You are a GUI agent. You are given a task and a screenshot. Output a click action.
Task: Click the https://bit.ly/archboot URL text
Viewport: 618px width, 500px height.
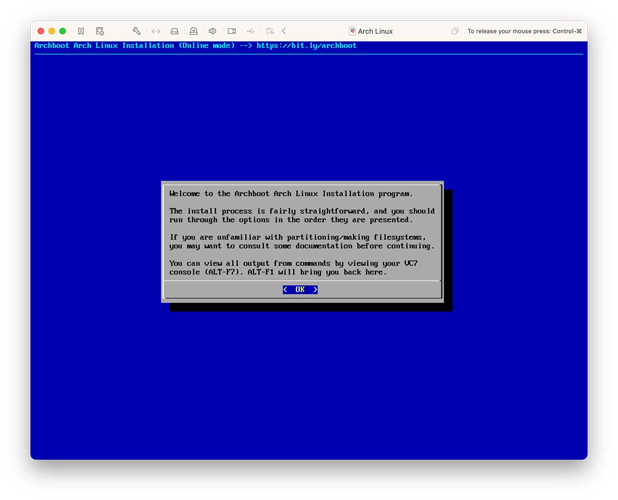point(306,46)
